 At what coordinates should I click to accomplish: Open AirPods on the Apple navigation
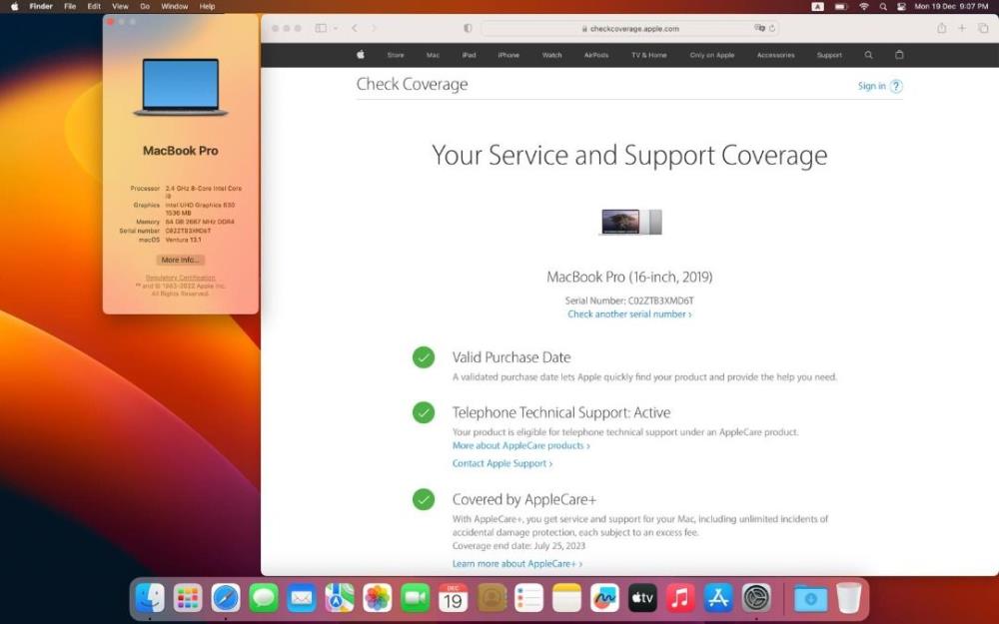(596, 55)
